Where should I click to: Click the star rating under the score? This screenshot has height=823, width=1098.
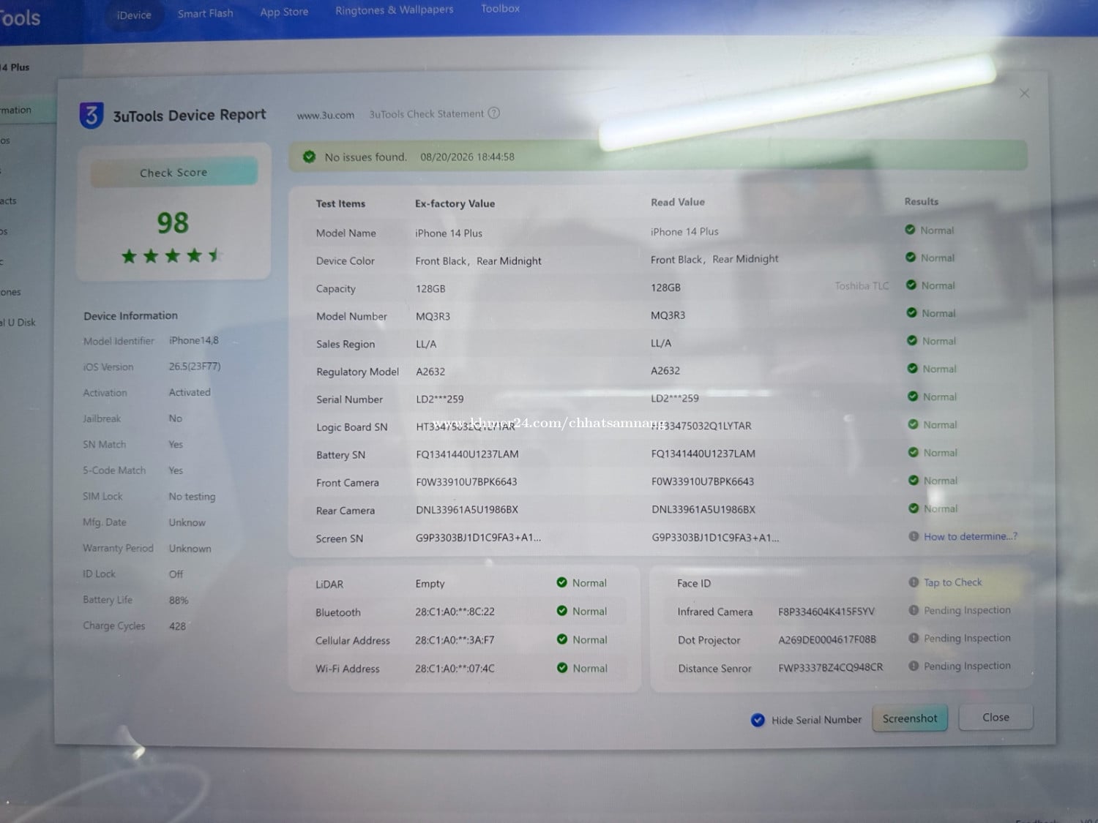click(x=171, y=256)
